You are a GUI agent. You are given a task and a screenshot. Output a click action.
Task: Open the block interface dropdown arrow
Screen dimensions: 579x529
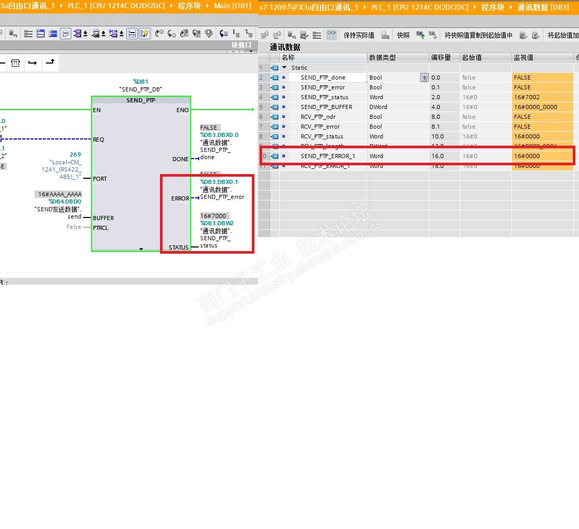[x=251, y=51]
